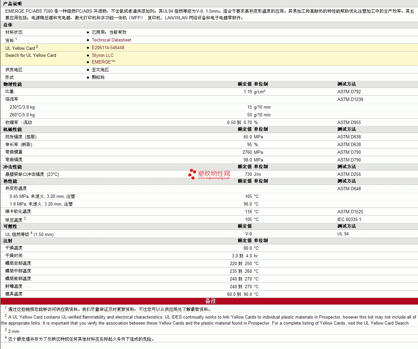Screen dimensions: 418x349
Task: Click ASTM D256 test method
Action: pyautogui.click(x=349, y=174)
